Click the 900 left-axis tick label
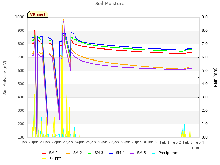This screenshot has width=220, height=165. tap(21, 31)
